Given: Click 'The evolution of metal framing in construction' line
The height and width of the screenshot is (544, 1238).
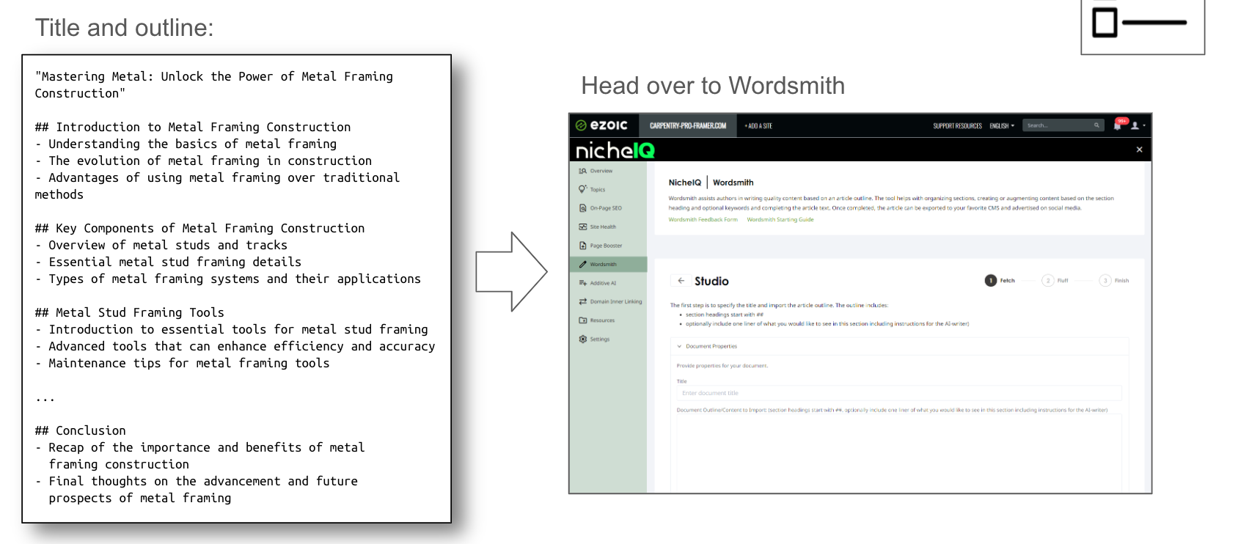Looking at the screenshot, I should (x=203, y=161).
